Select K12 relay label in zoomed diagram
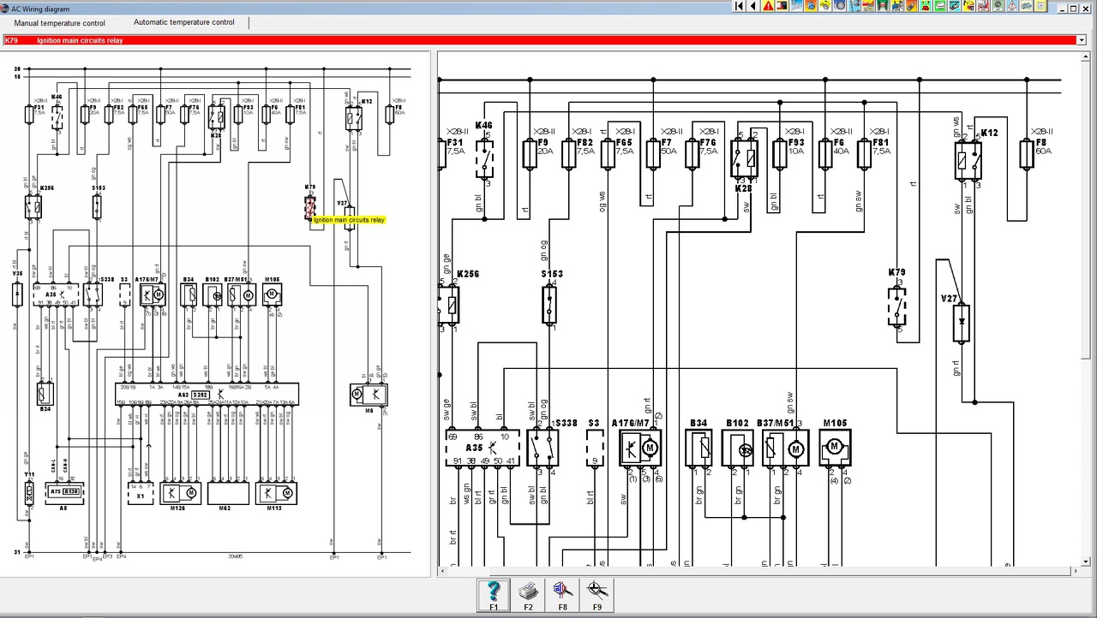Screen dimensions: 1097x618 pos(989,133)
